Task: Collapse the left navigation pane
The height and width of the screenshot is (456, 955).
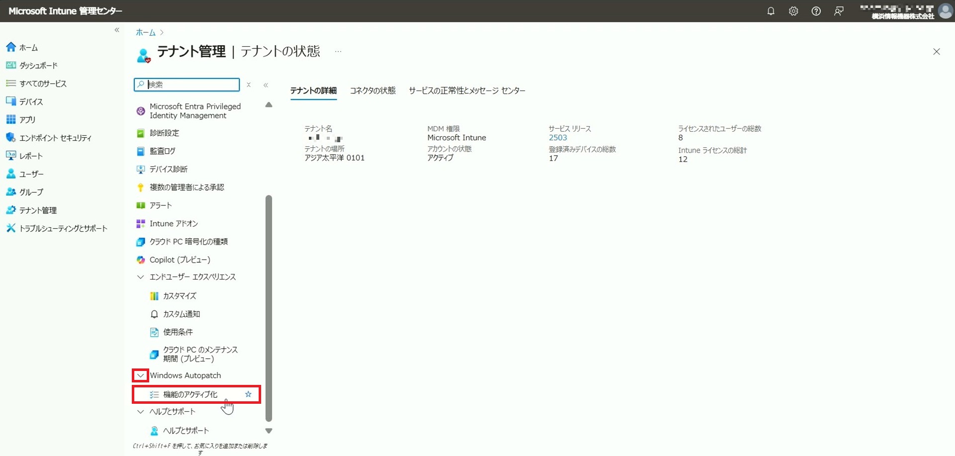Action: point(117,30)
